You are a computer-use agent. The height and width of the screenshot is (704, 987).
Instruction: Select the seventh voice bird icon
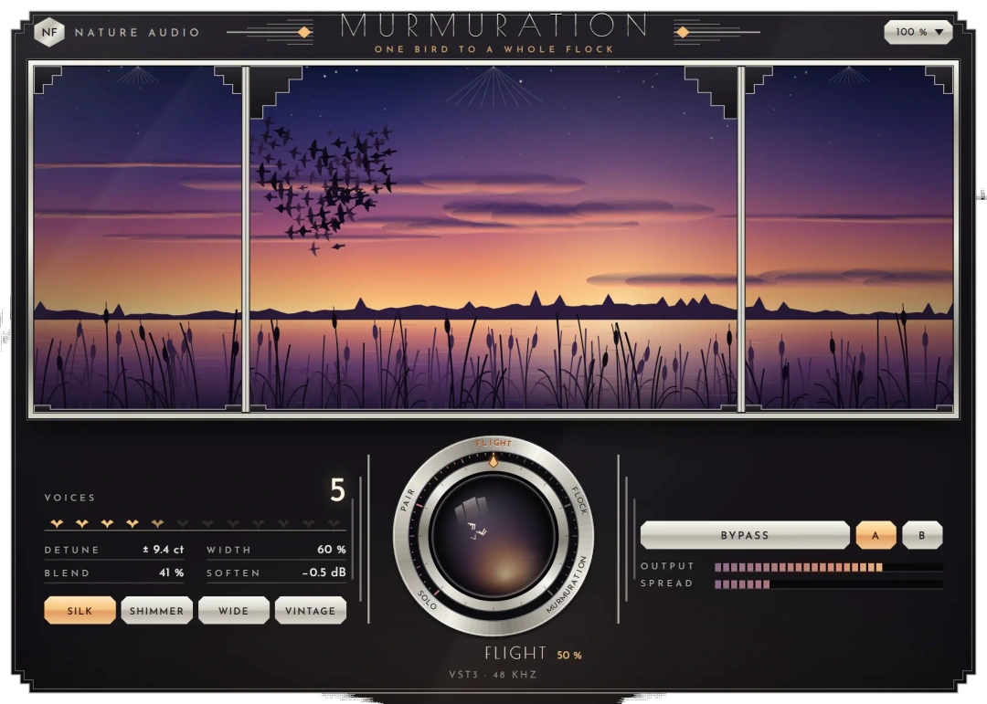[x=207, y=523]
